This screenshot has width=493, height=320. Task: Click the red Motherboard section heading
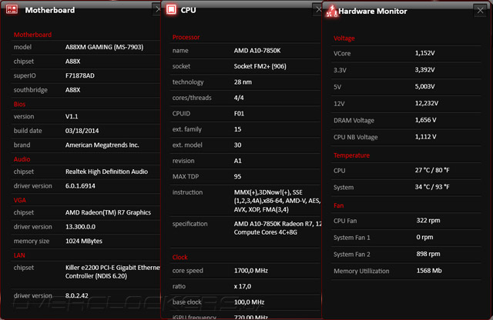coord(32,35)
